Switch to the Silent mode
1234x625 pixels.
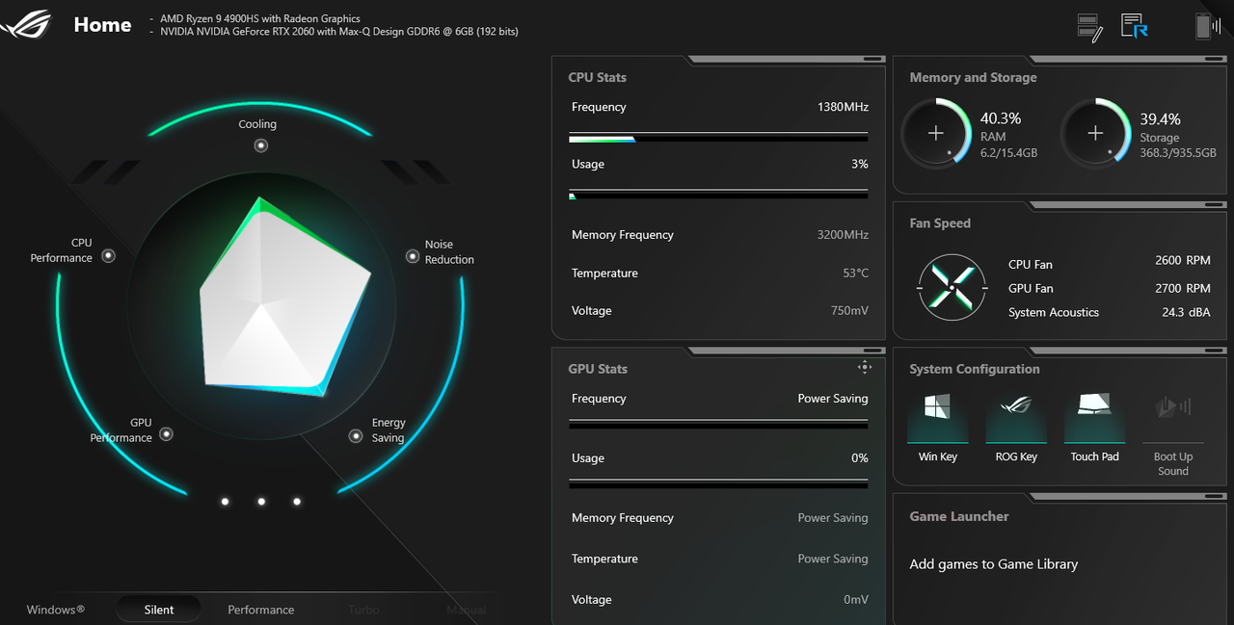159,610
